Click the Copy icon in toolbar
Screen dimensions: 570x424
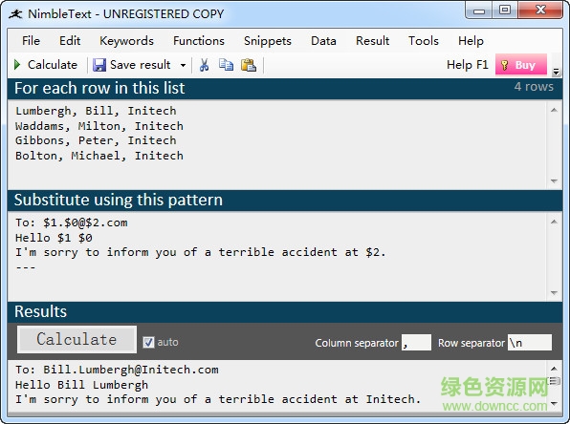click(x=226, y=65)
